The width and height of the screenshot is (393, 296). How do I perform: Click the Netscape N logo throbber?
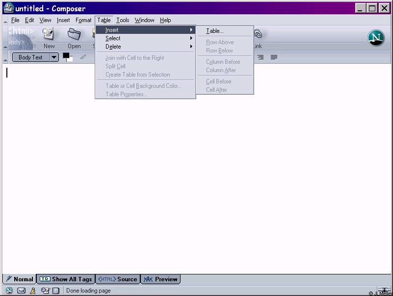pos(376,38)
